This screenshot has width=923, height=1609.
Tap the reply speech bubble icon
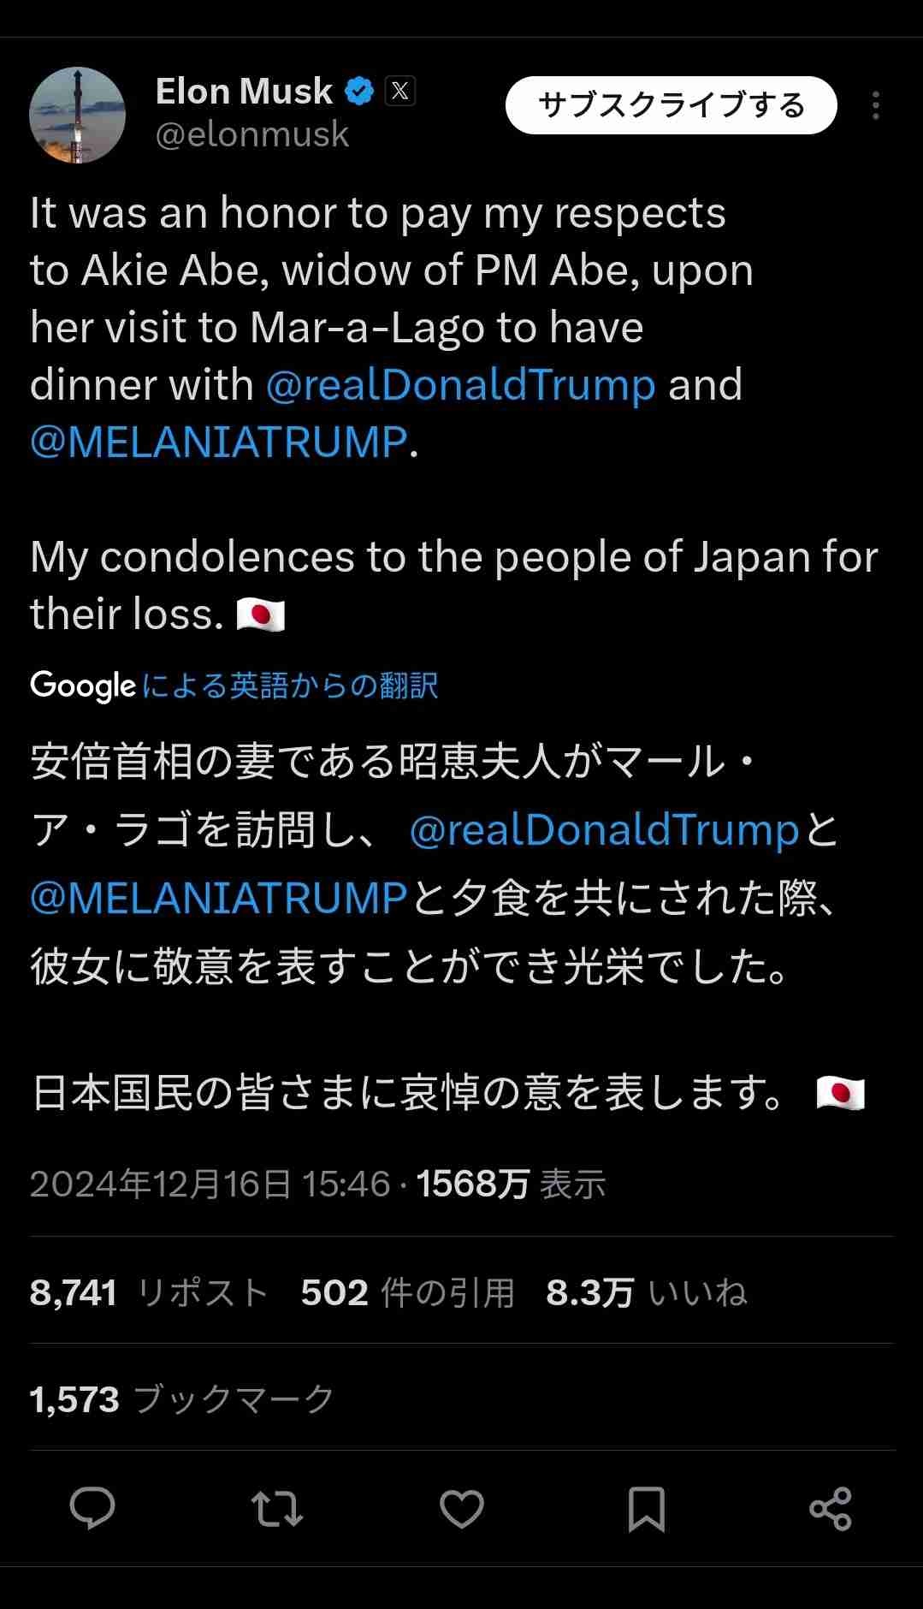coord(92,1508)
